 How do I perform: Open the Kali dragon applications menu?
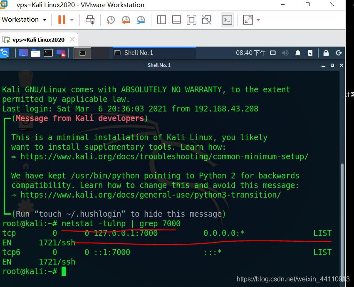pyautogui.click(x=5, y=53)
